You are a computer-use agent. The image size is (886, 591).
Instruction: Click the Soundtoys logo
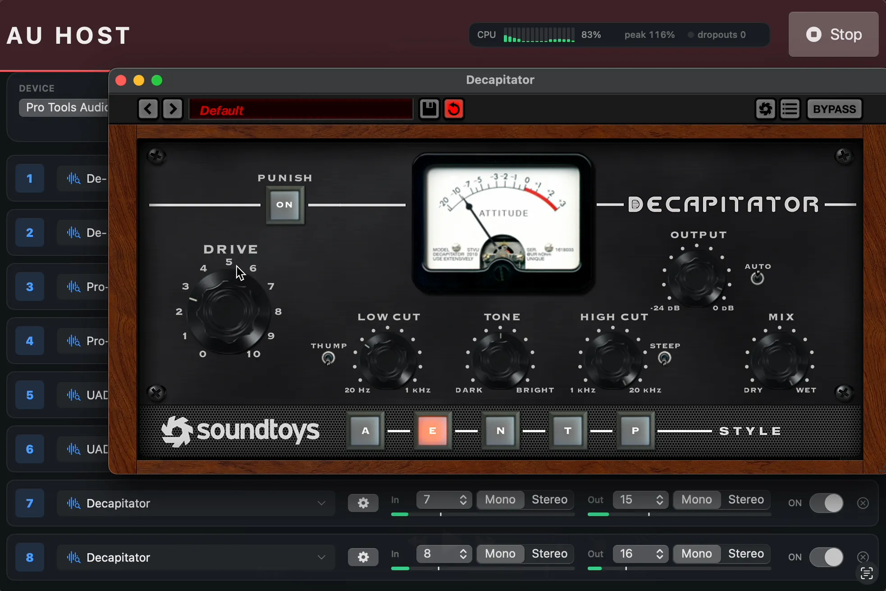tap(240, 431)
